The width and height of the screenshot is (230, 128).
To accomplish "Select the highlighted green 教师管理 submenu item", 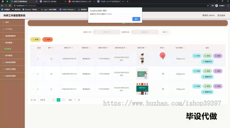I will coord(8,49).
